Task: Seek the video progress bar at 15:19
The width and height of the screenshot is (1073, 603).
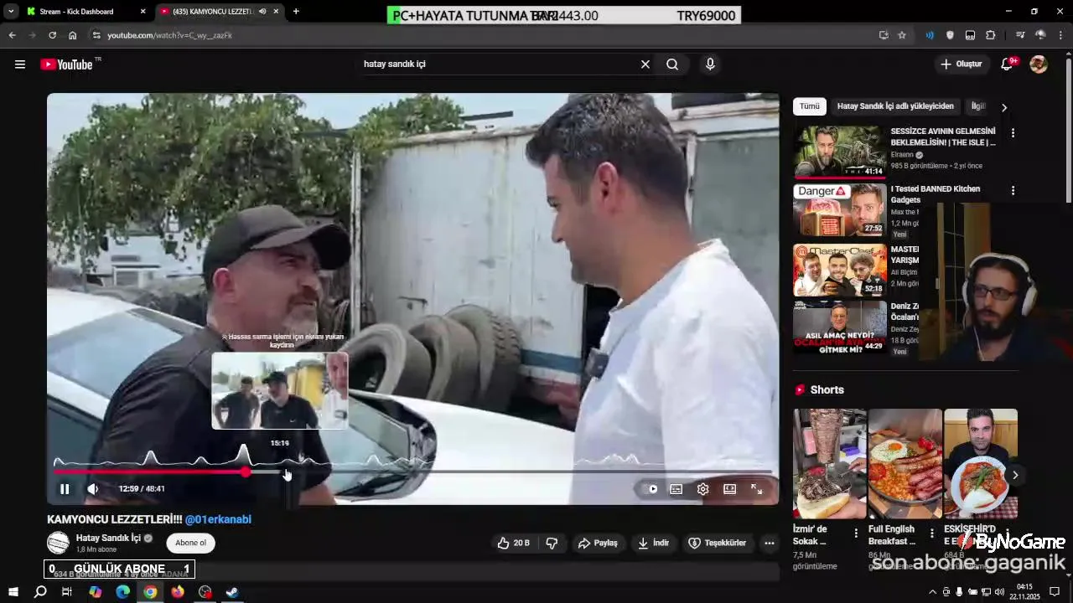Action: click(287, 472)
